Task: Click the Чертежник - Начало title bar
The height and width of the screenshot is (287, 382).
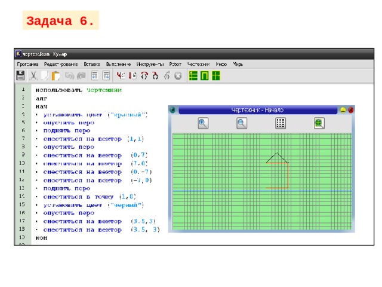Action: click(x=257, y=110)
